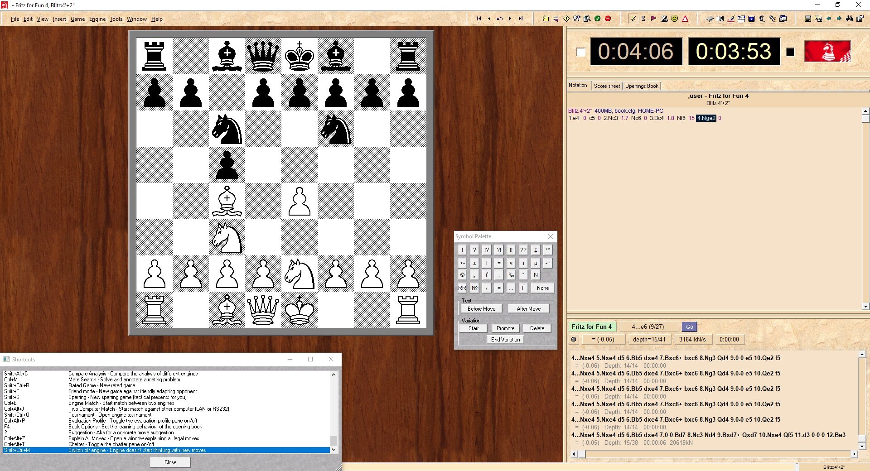Switch to the Openings Book tab

point(642,86)
